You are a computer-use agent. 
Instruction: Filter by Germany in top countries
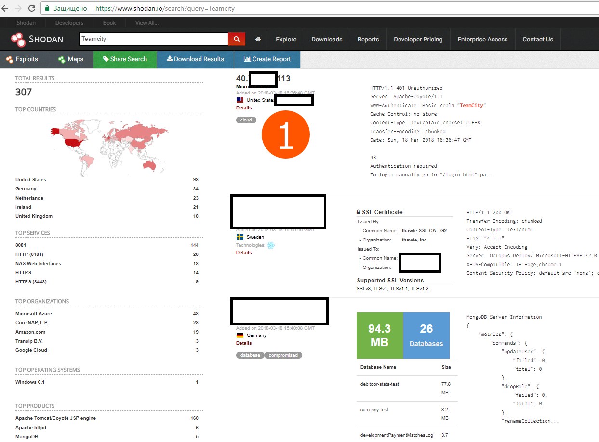pyautogui.click(x=26, y=189)
